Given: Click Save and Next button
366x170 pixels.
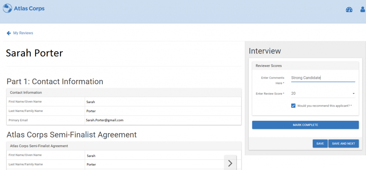Looking at the screenshot, I should [343, 144].
